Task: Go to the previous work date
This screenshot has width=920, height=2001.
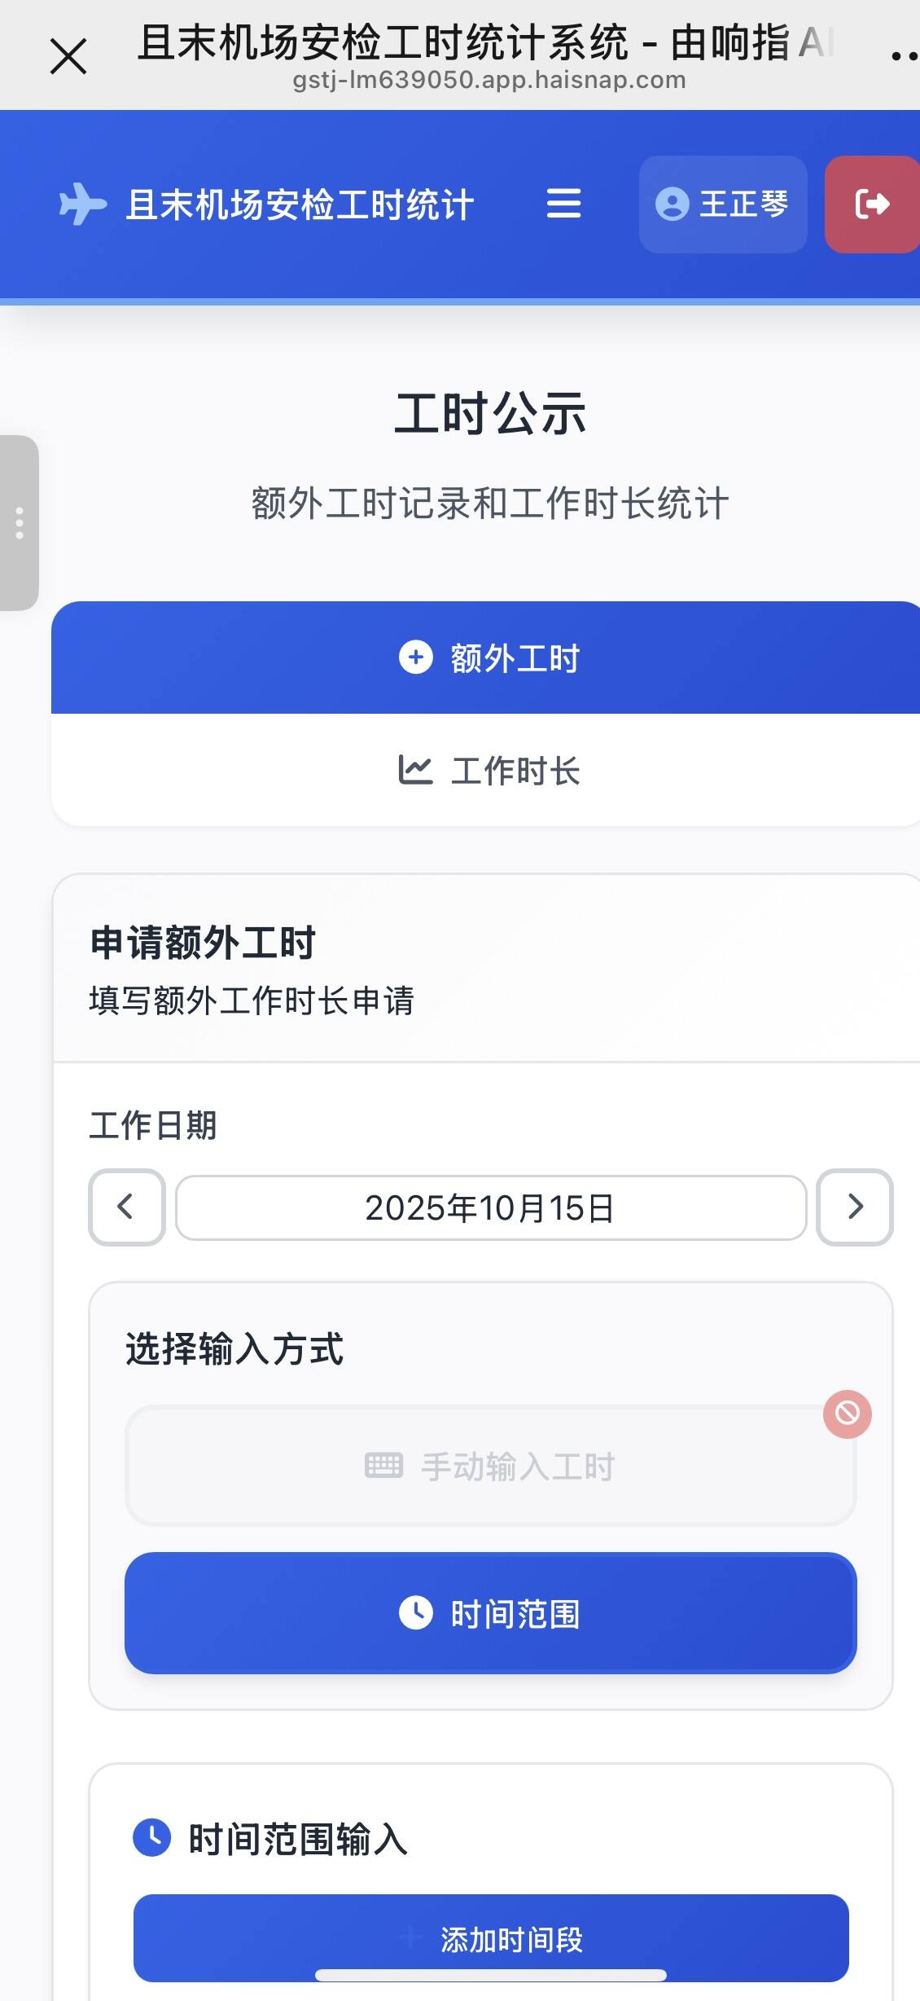Action: (x=126, y=1207)
